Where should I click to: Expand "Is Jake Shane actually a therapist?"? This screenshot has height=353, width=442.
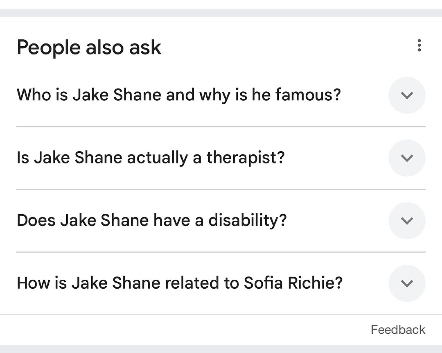[150, 158]
